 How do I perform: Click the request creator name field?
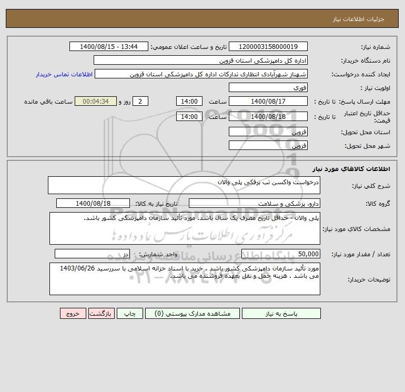click(201, 74)
